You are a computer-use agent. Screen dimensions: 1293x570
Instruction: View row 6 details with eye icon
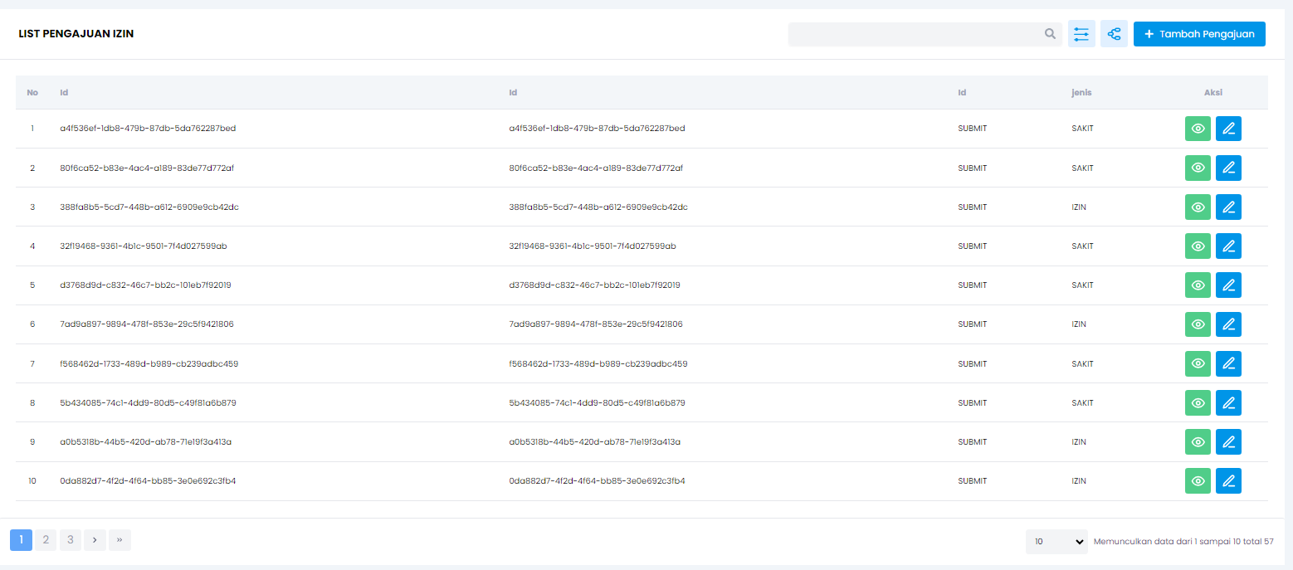pyautogui.click(x=1198, y=324)
